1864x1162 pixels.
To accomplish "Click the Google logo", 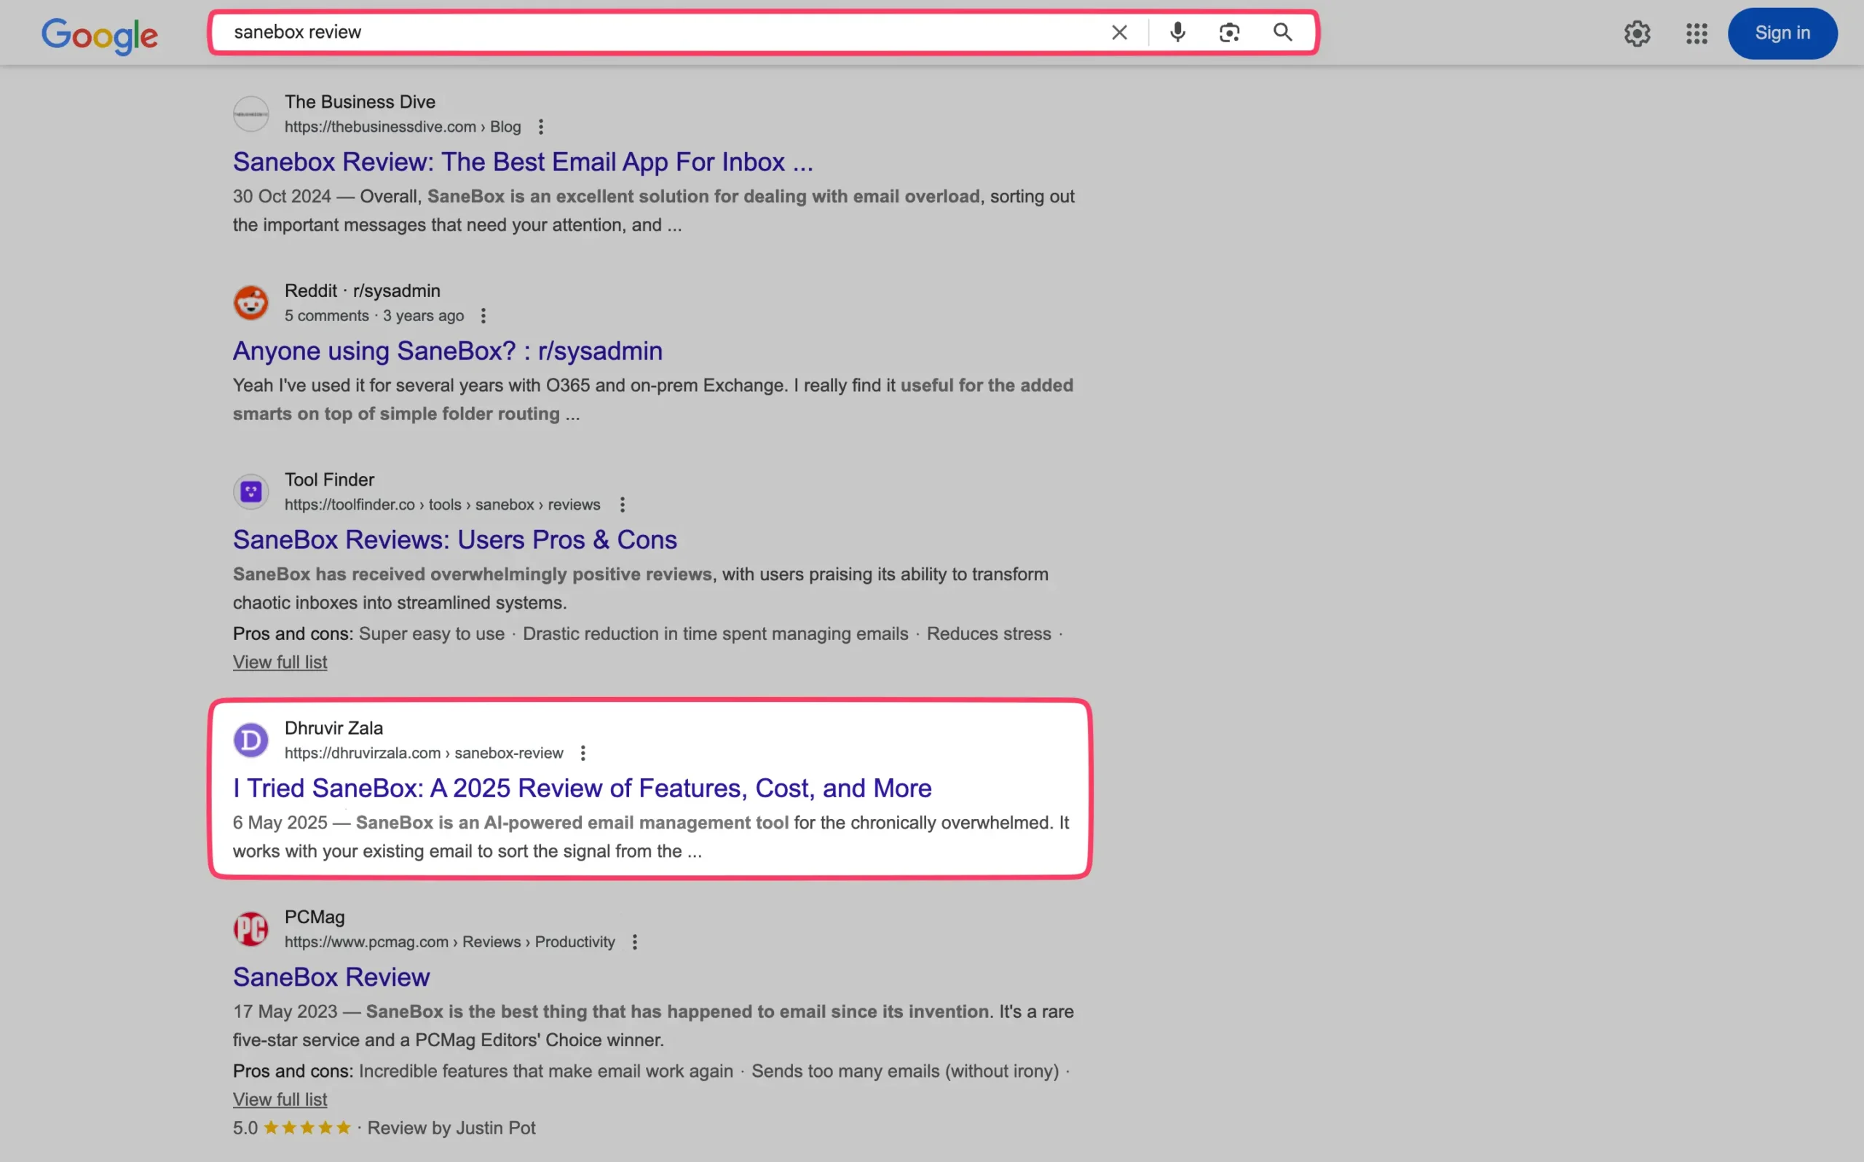I will [99, 36].
